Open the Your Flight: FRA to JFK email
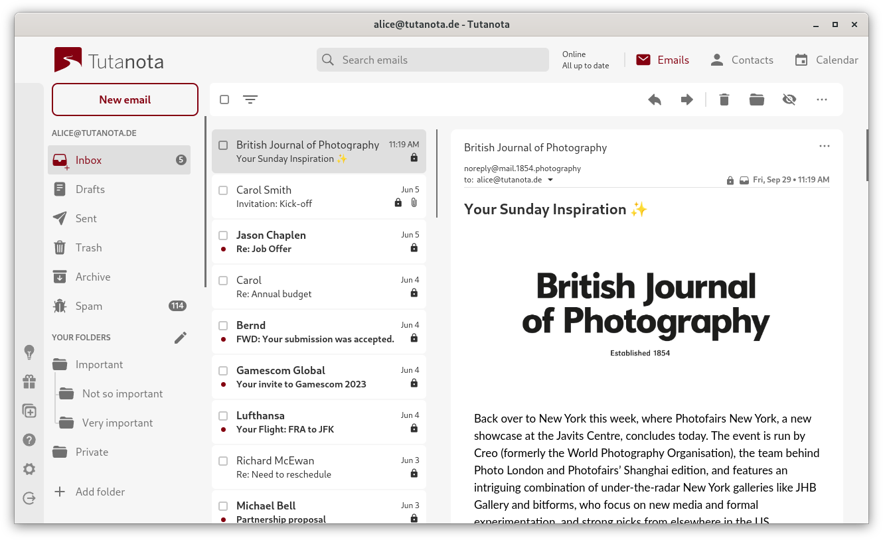The width and height of the screenshot is (883, 540). pyautogui.click(x=319, y=422)
